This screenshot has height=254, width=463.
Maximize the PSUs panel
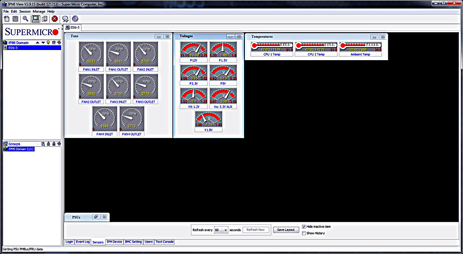pyautogui.click(x=104, y=217)
